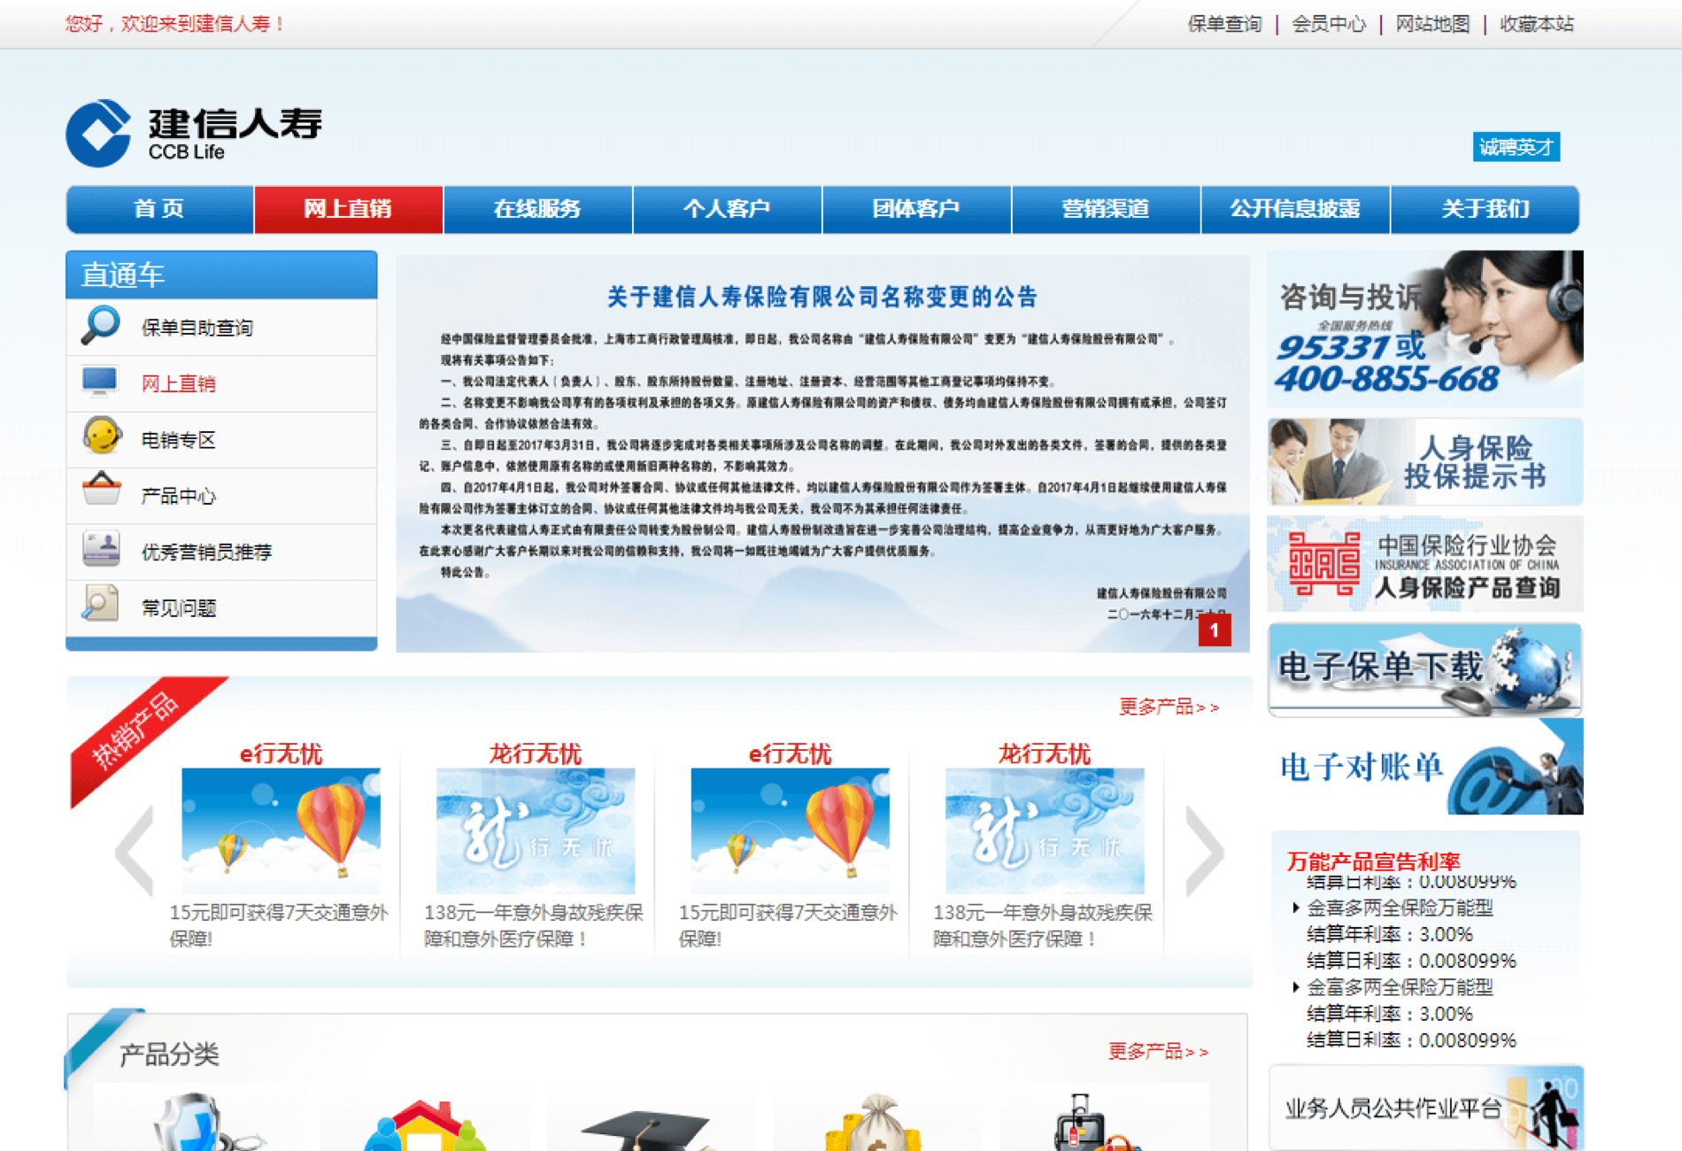This screenshot has height=1151, width=1682.
Task: Click the 诚聘英才 button
Action: point(1516,147)
